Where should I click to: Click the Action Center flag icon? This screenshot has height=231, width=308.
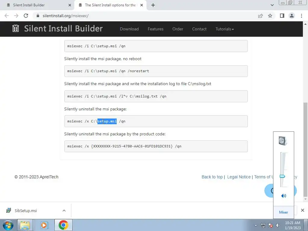[x=270, y=225]
